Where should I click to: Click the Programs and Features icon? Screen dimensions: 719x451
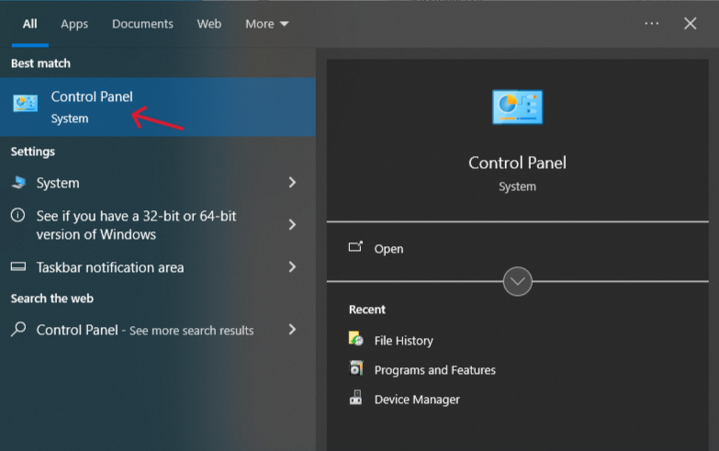pyautogui.click(x=356, y=368)
